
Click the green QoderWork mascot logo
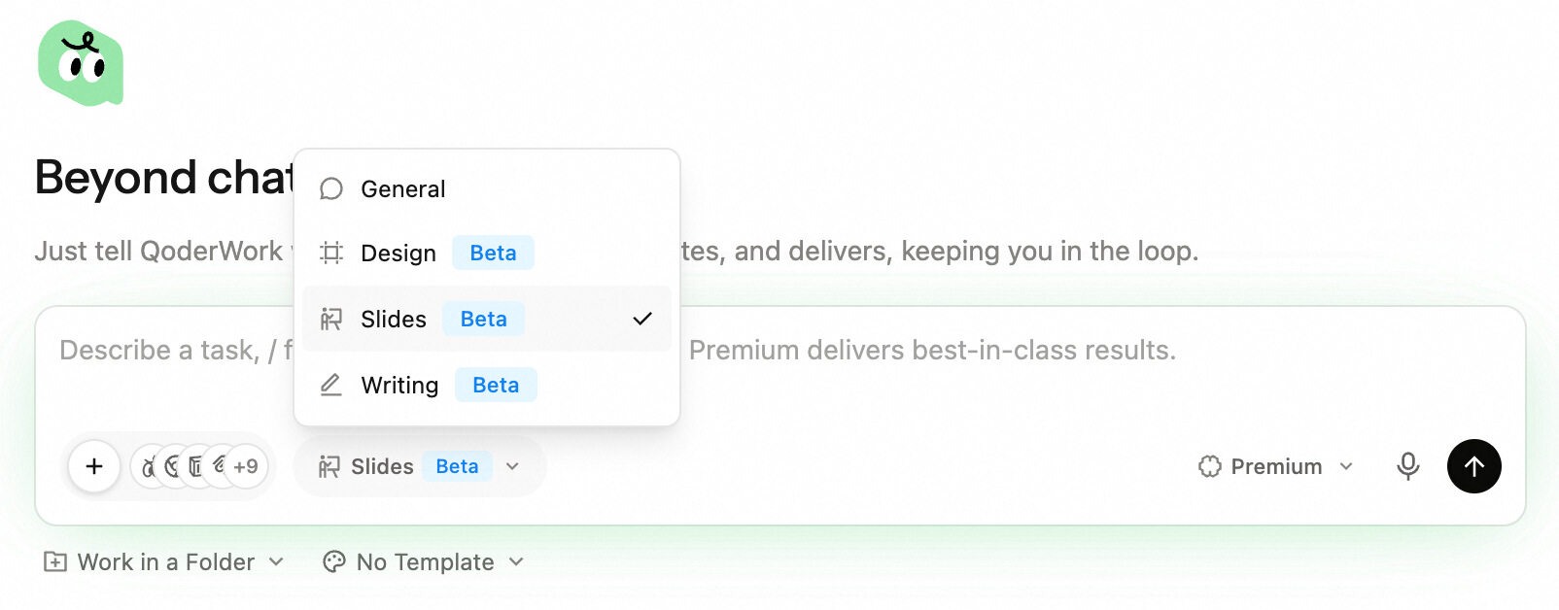point(81,63)
